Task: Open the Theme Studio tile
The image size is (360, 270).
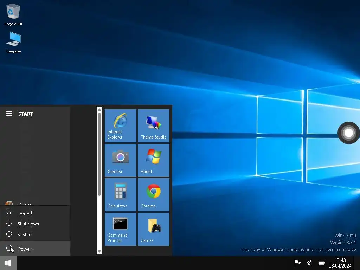Action: [x=154, y=126]
